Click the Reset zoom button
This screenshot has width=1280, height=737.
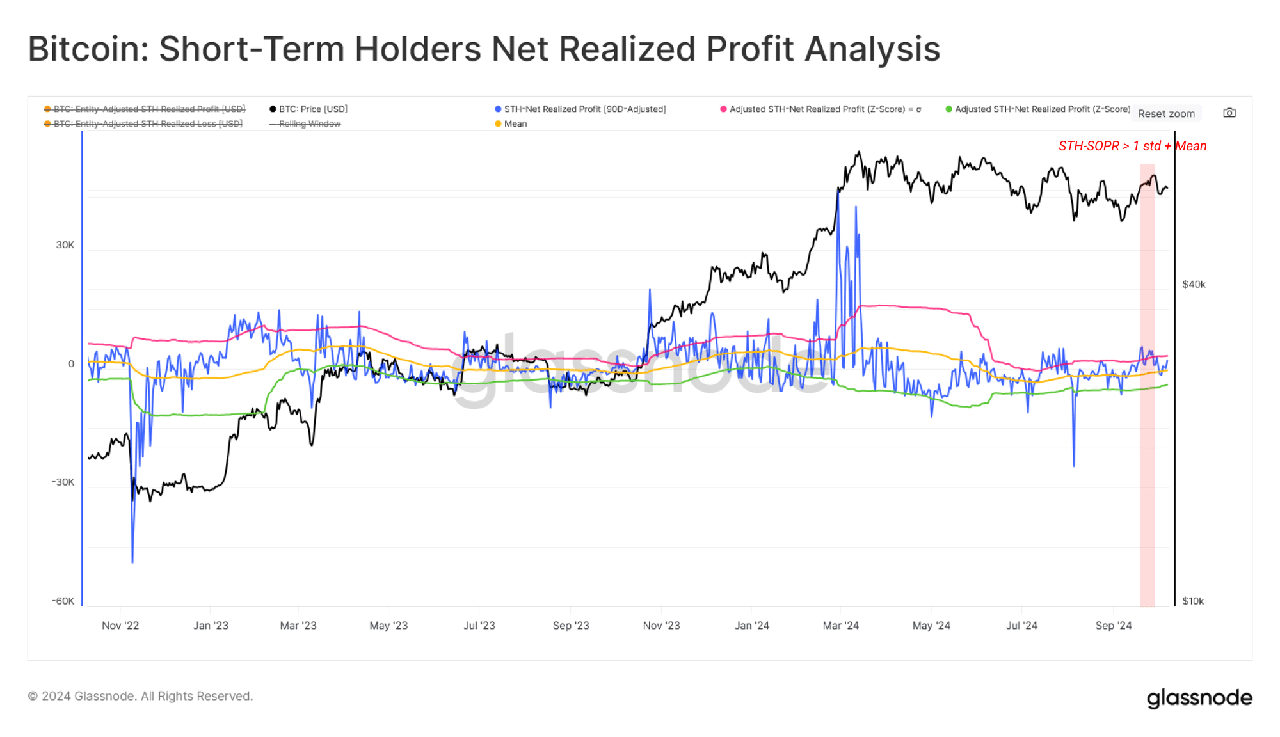pyautogui.click(x=1166, y=113)
